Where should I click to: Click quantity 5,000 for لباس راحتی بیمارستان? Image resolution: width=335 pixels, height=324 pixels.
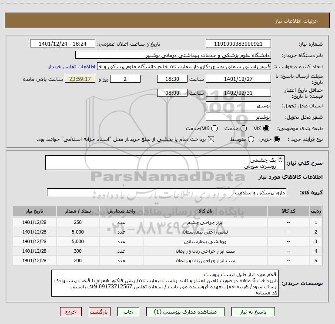coord(78,232)
